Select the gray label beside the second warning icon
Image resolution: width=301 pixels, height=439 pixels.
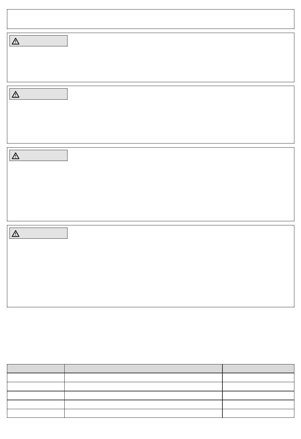44,94
